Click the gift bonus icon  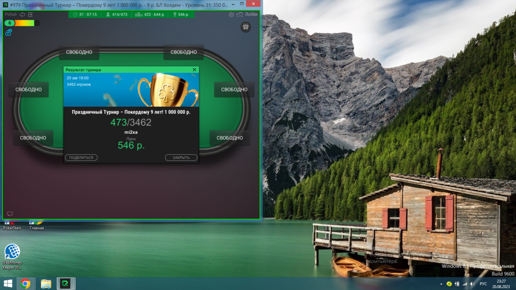click(245, 27)
